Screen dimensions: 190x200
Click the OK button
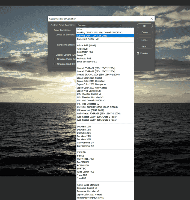click(x=145, y=26)
